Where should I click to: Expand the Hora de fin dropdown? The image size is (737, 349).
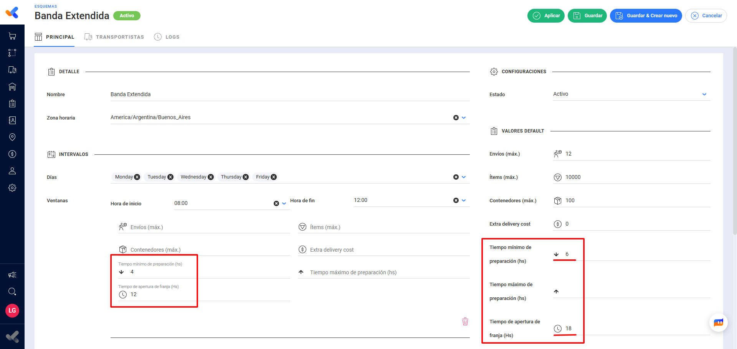pyautogui.click(x=464, y=200)
